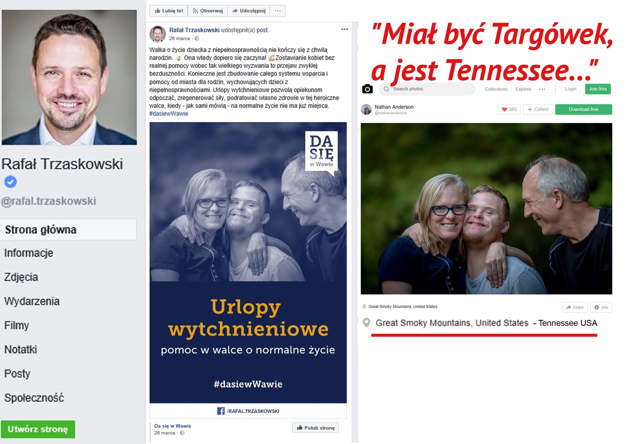
Task: Click the three-dot button beside Udostępnij
Action: pos(278,11)
